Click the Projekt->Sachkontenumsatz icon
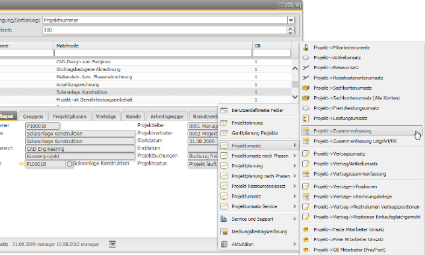The height and width of the screenshot is (255, 425). 306,88
